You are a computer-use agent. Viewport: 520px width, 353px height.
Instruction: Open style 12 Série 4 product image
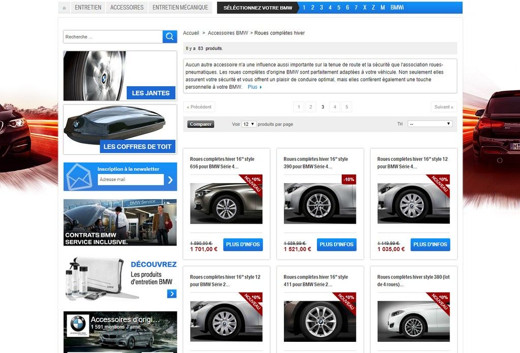pyautogui.click(x=413, y=203)
